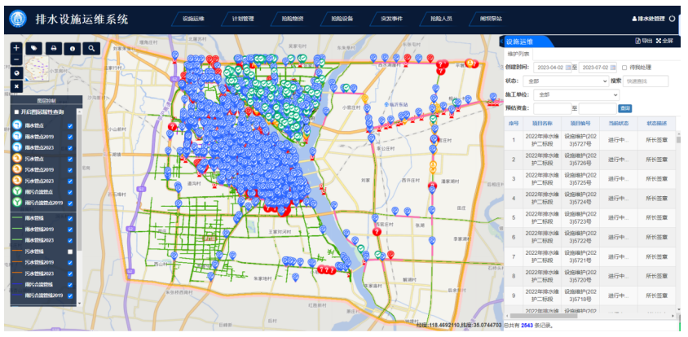This screenshot has height=337, width=688.
Task: Enable 开启图层属性查询 checkbox
Action: tap(16, 112)
